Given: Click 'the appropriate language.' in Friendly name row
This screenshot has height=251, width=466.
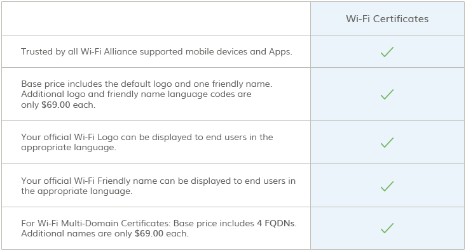Looking at the screenshot, I should click(77, 191).
